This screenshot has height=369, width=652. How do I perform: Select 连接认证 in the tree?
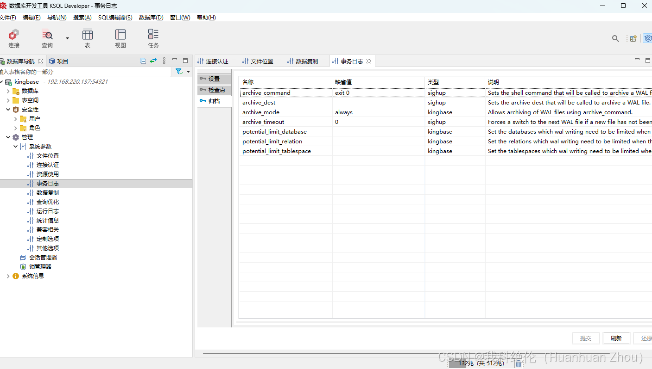48,165
